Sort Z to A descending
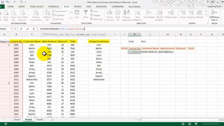 coord(71,18)
